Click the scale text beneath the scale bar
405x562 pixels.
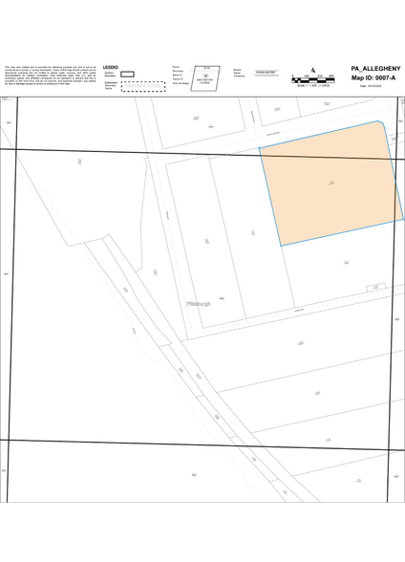coord(313,86)
